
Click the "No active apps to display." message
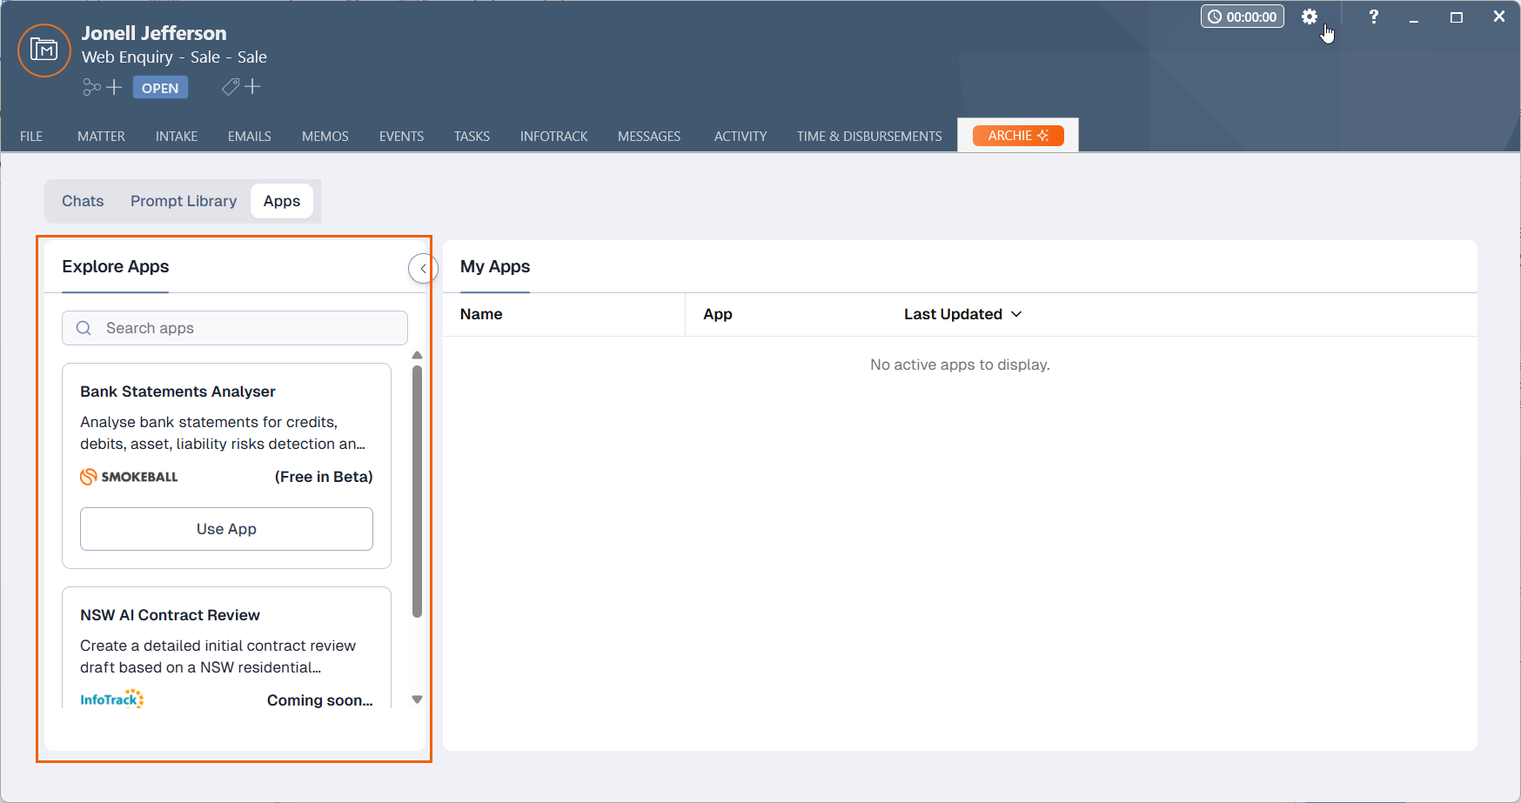tap(960, 365)
